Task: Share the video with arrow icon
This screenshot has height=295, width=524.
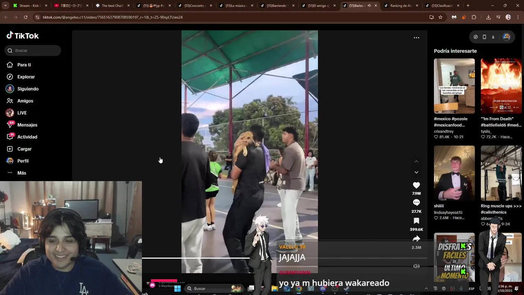Action: pos(416,238)
